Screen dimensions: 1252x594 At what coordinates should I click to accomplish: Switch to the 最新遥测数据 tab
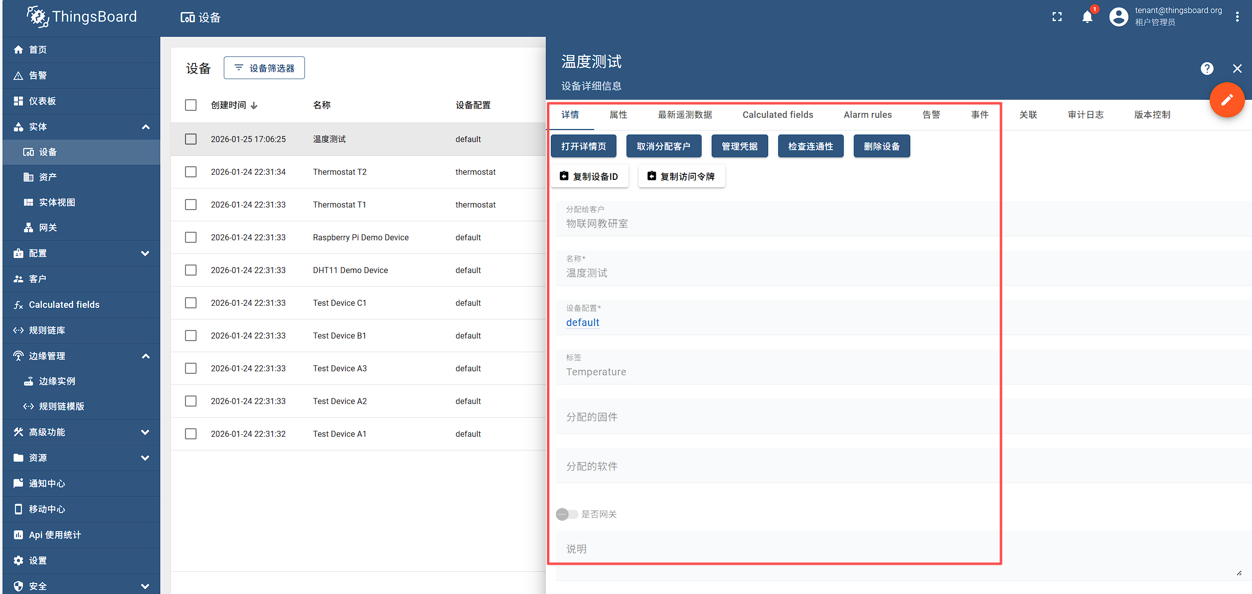pos(684,115)
